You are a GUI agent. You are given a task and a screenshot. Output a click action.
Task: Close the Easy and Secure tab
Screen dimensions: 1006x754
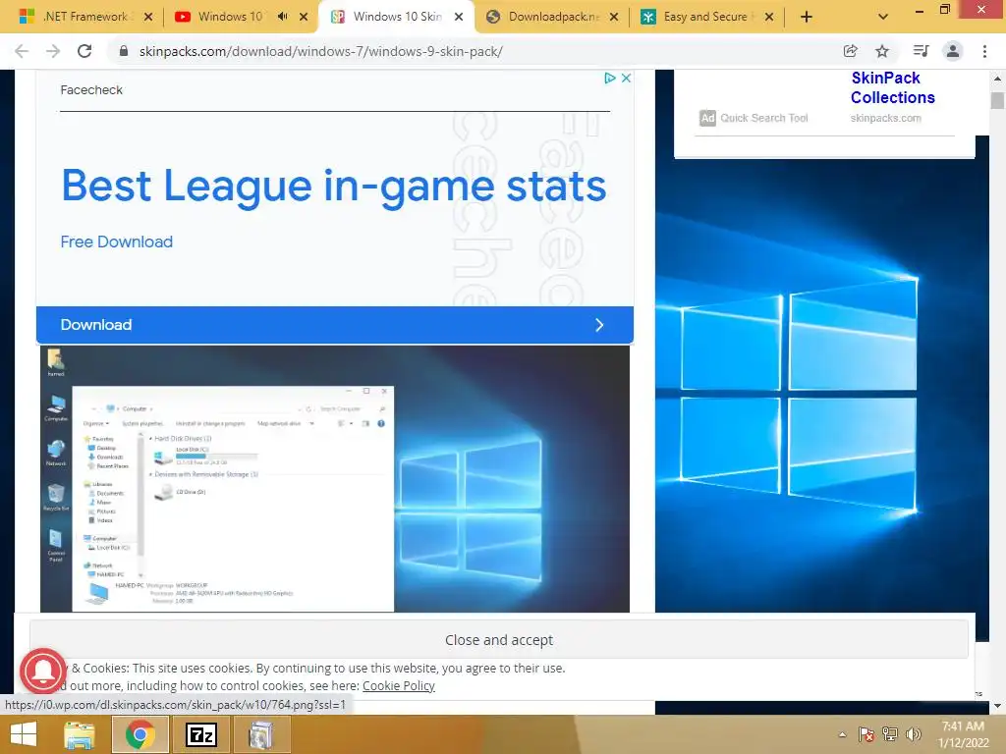click(769, 17)
